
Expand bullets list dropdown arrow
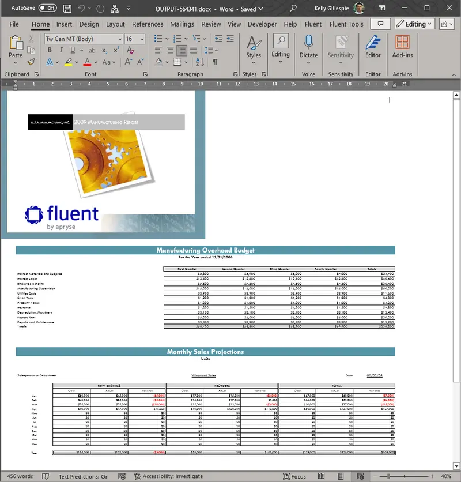pos(167,39)
